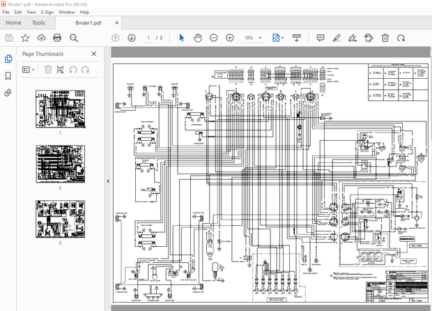This screenshot has width=432, height=311.
Task: Open the View menu
Action: 31,12
